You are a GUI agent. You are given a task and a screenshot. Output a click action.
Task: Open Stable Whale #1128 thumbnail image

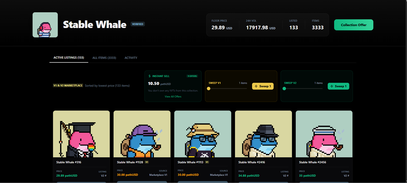click(142, 134)
